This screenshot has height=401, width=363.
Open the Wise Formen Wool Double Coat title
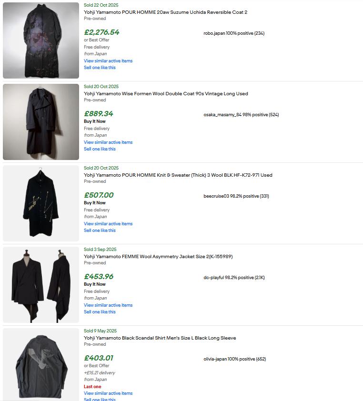[x=166, y=94]
